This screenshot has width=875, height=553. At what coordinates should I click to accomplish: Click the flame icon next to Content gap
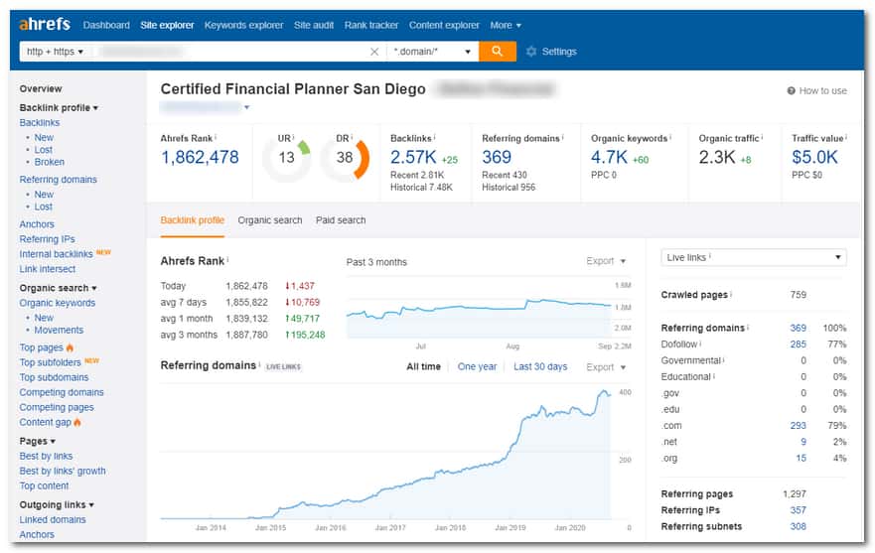tap(77, 422)
